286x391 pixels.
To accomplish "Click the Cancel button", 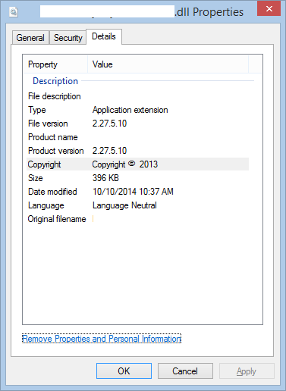I will (185, 371).
